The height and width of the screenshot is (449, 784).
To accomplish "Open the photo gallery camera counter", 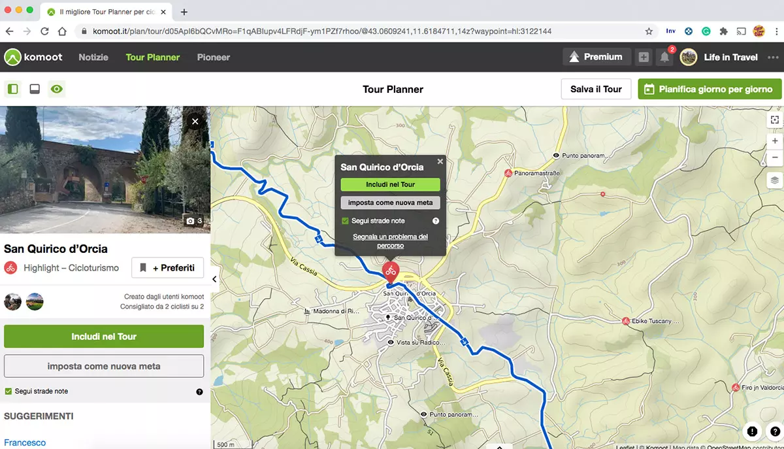I will pos(194,221).
